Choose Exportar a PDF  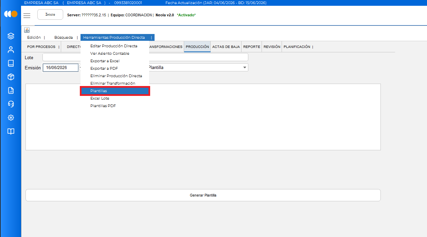coord(114,68)
